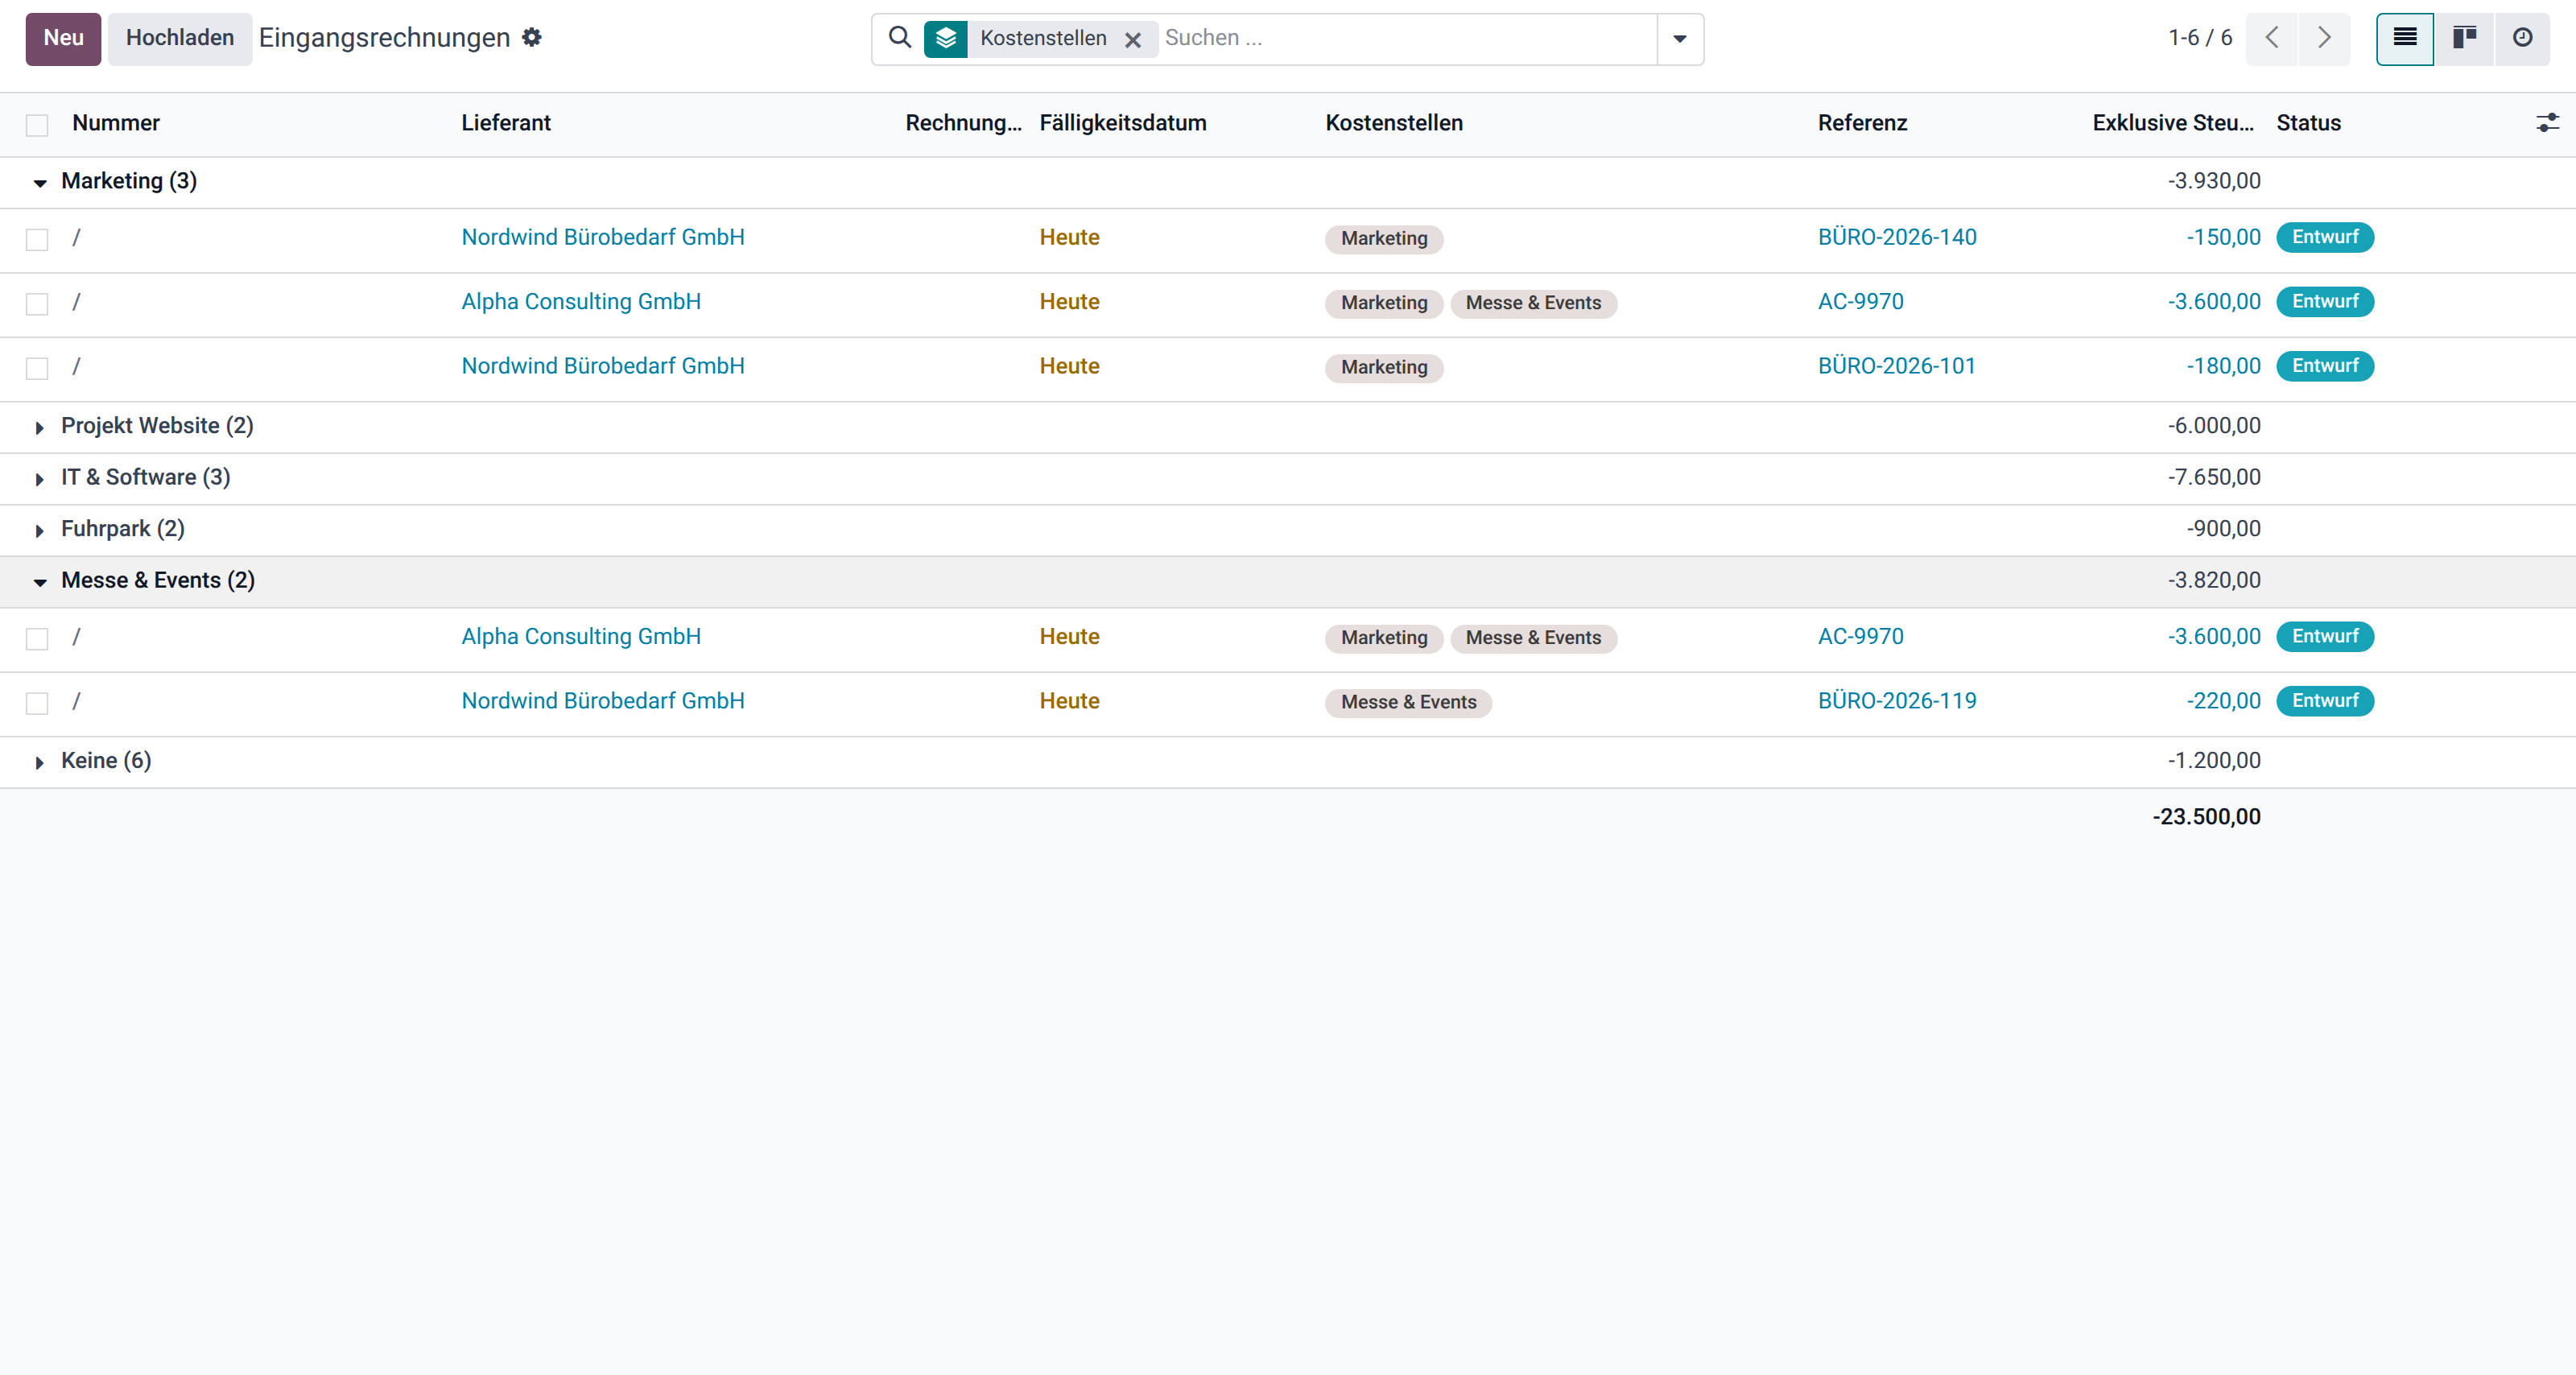The height and width of the screenshot is (1375, 2576).
Task: Toggle the search options dropdown
Action: coord(1680,39)
